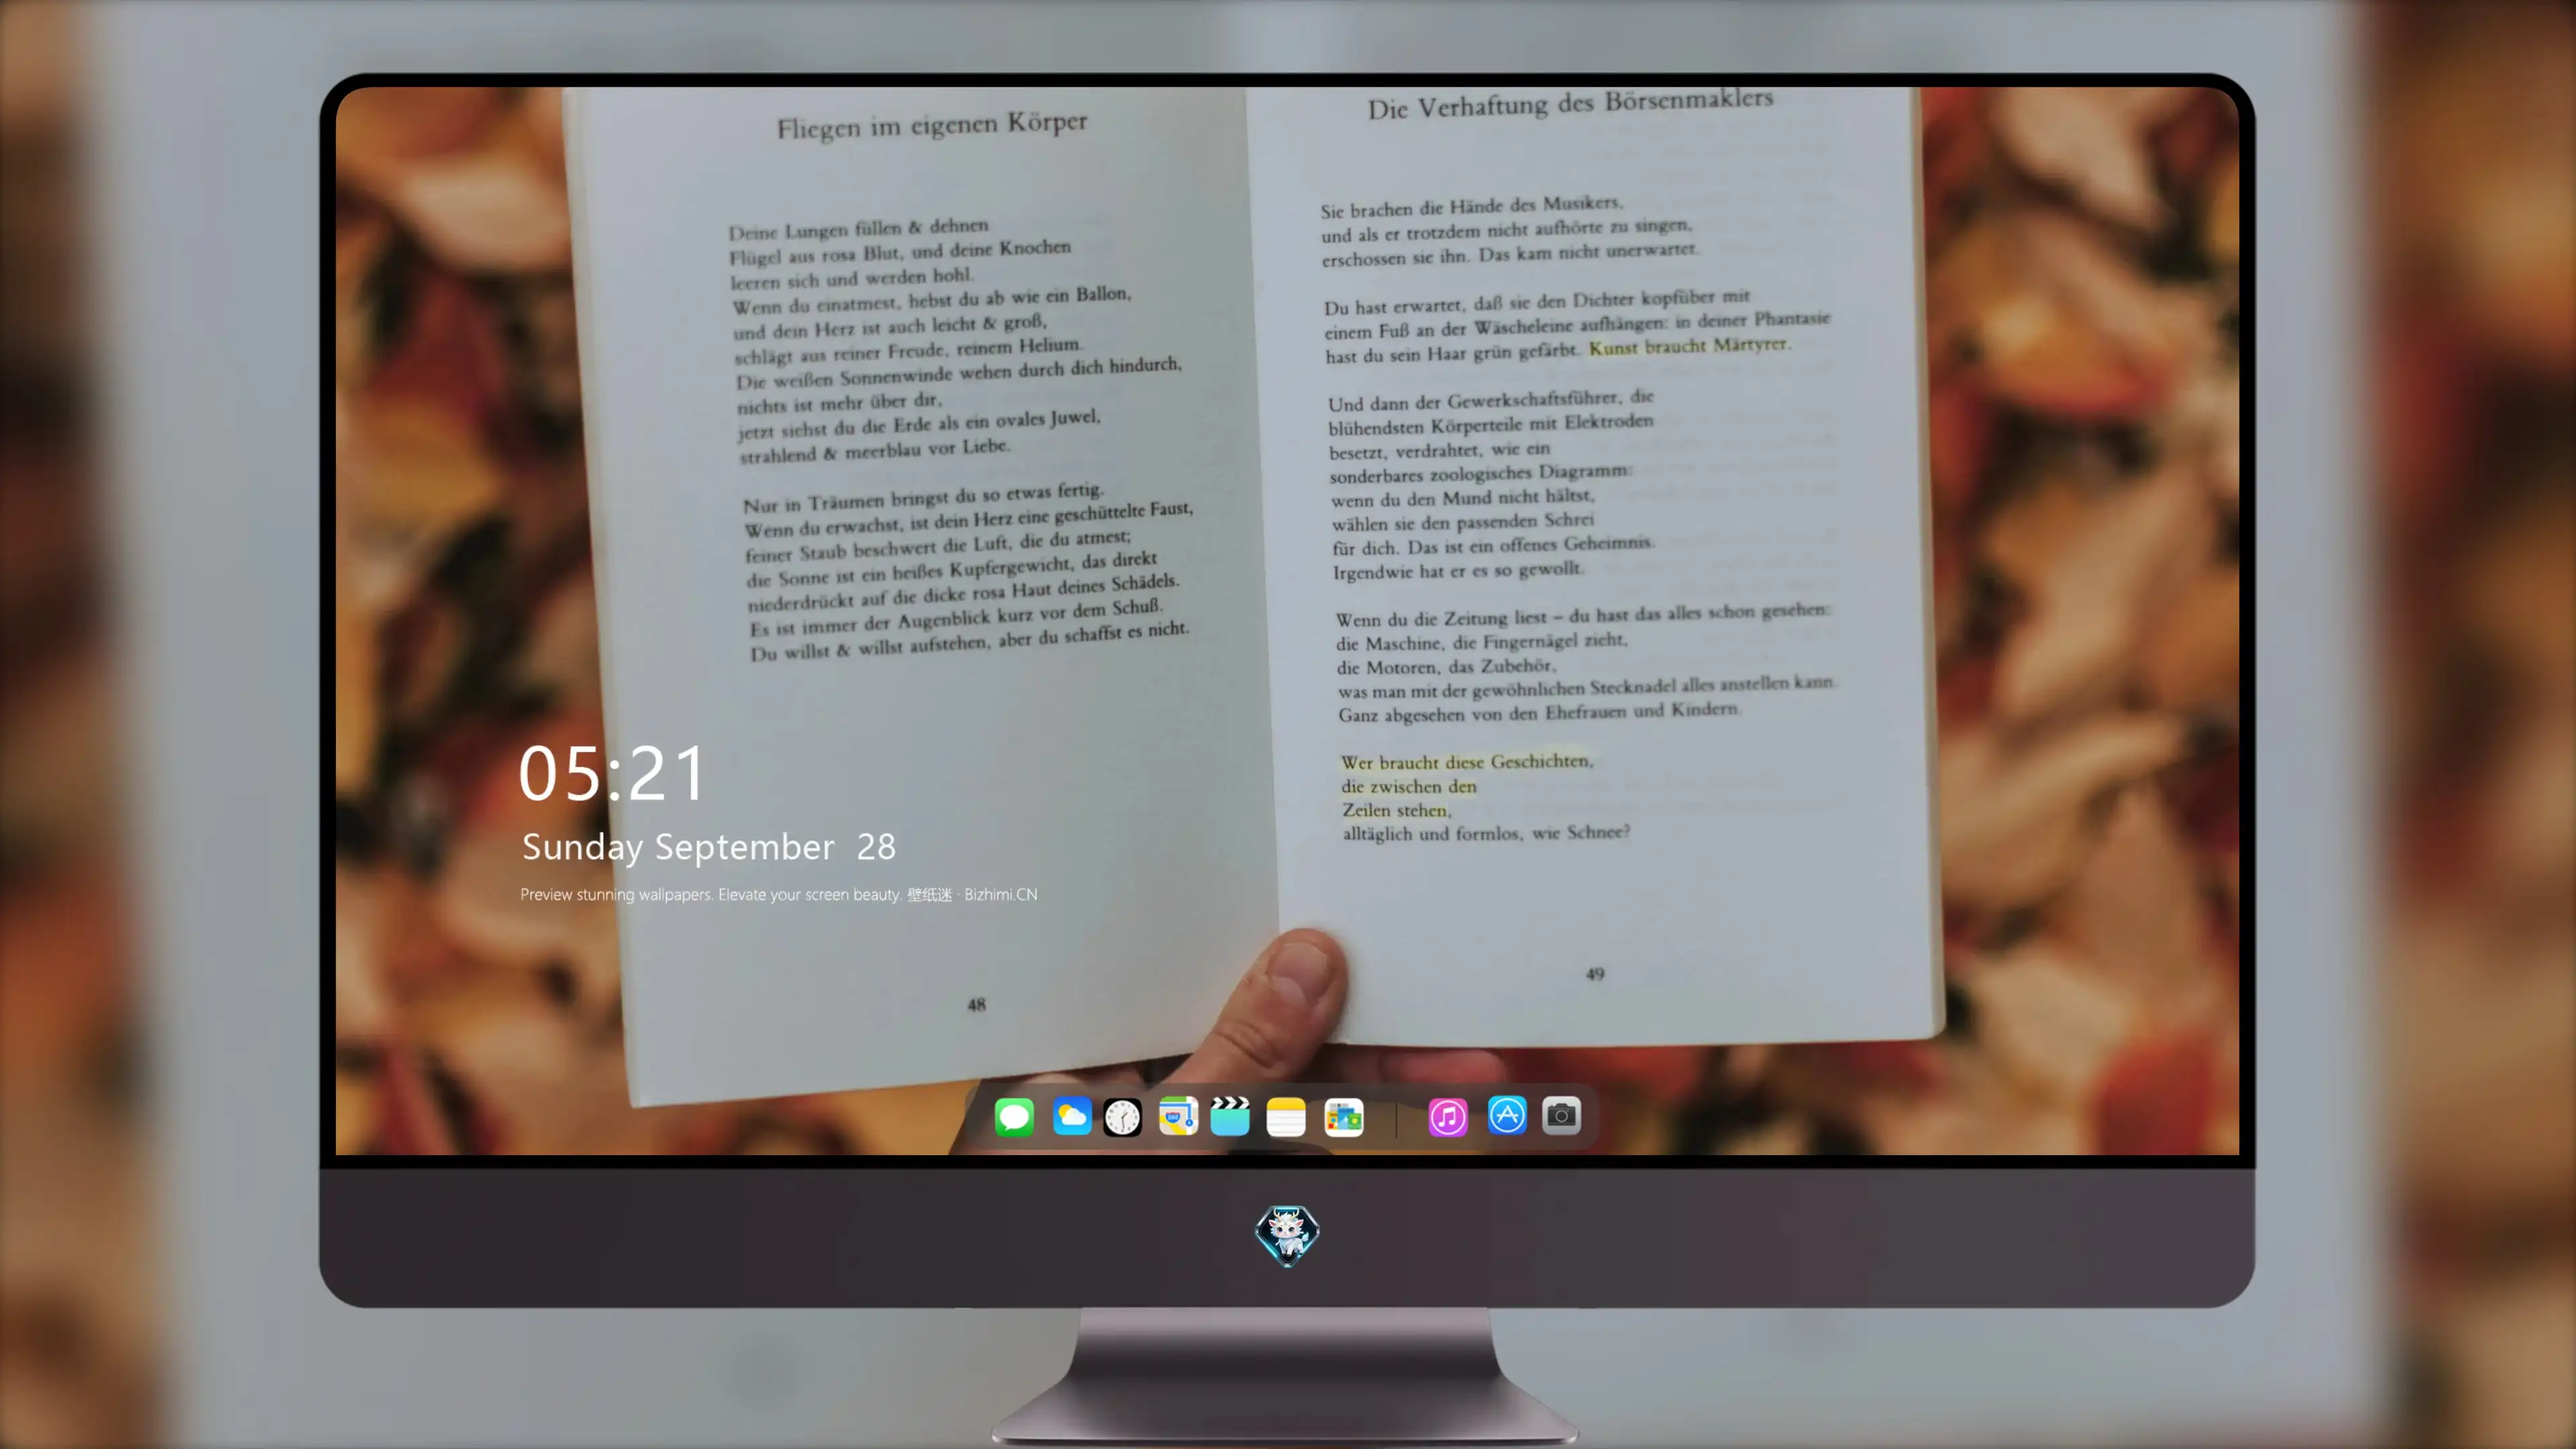Viewport: 2576px width, 1449px height.
Task: Launch the Maps app from the dock
Action: [x=1178, y=1116]
